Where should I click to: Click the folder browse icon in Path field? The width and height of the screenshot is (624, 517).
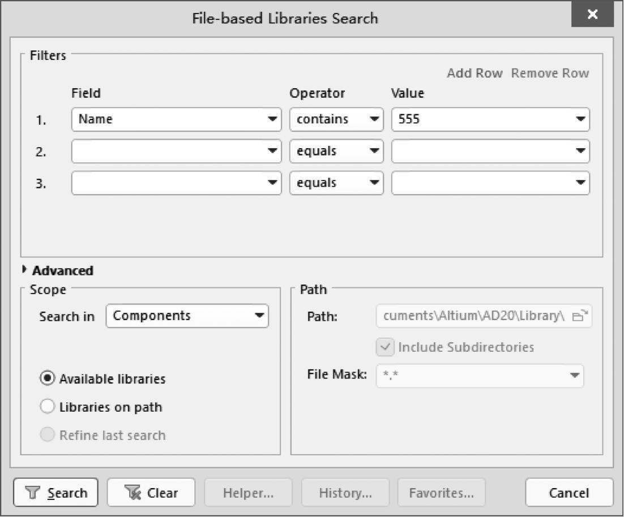click(580, 316)
